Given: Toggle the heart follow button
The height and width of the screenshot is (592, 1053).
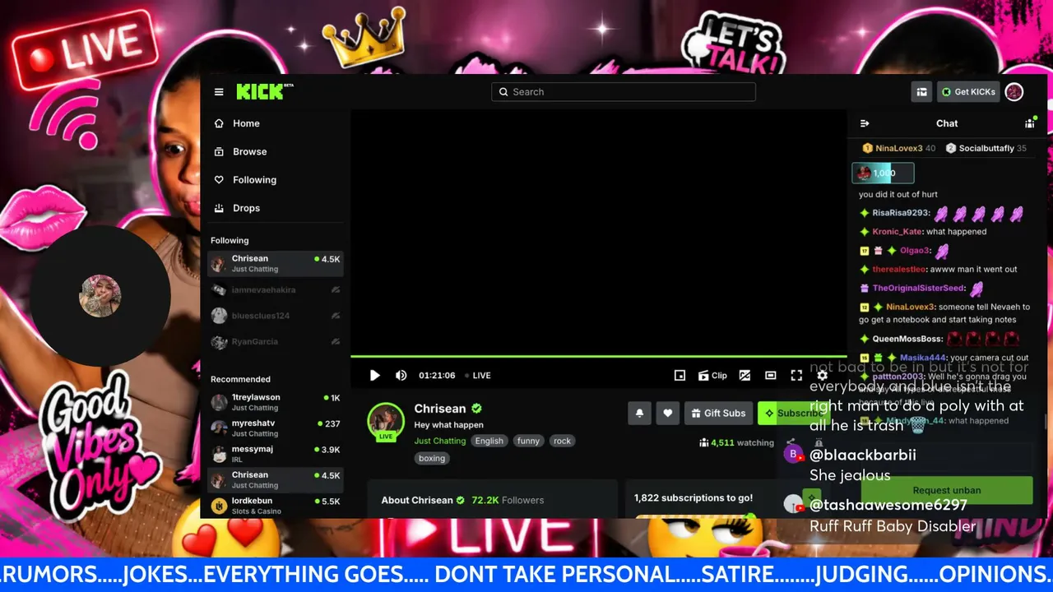Looking at the screenshot, I should click(x=667, y=413).
